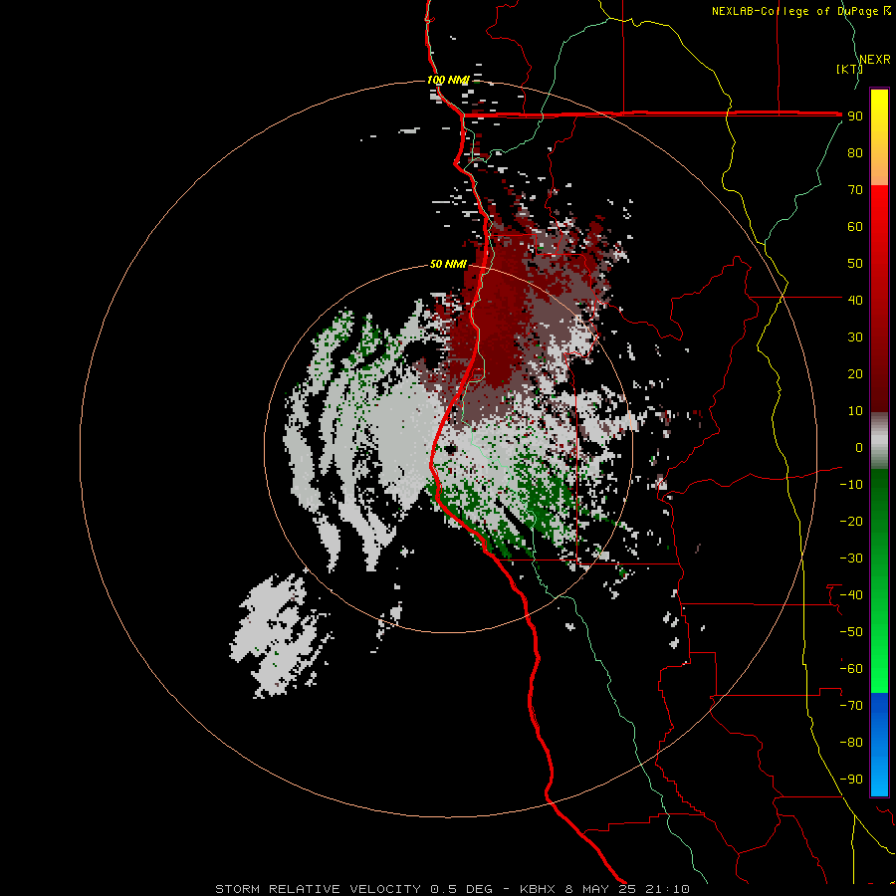Click the -50 value on color scale
896x896 pixels.
[851, 632]
